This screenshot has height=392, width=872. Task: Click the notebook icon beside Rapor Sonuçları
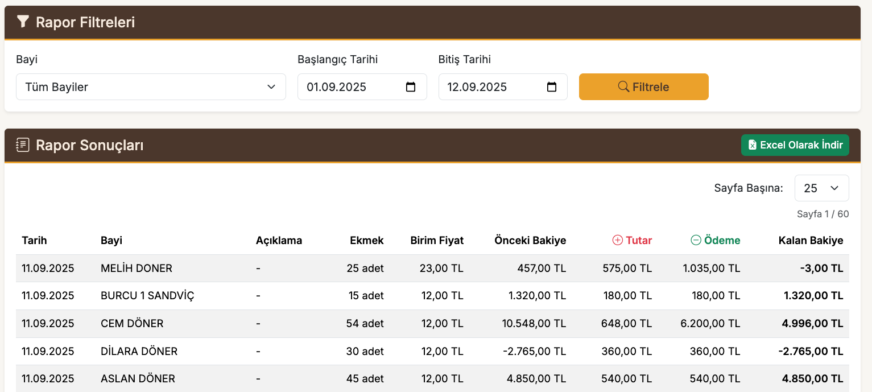pyautogui.click(x=23, y=145)
